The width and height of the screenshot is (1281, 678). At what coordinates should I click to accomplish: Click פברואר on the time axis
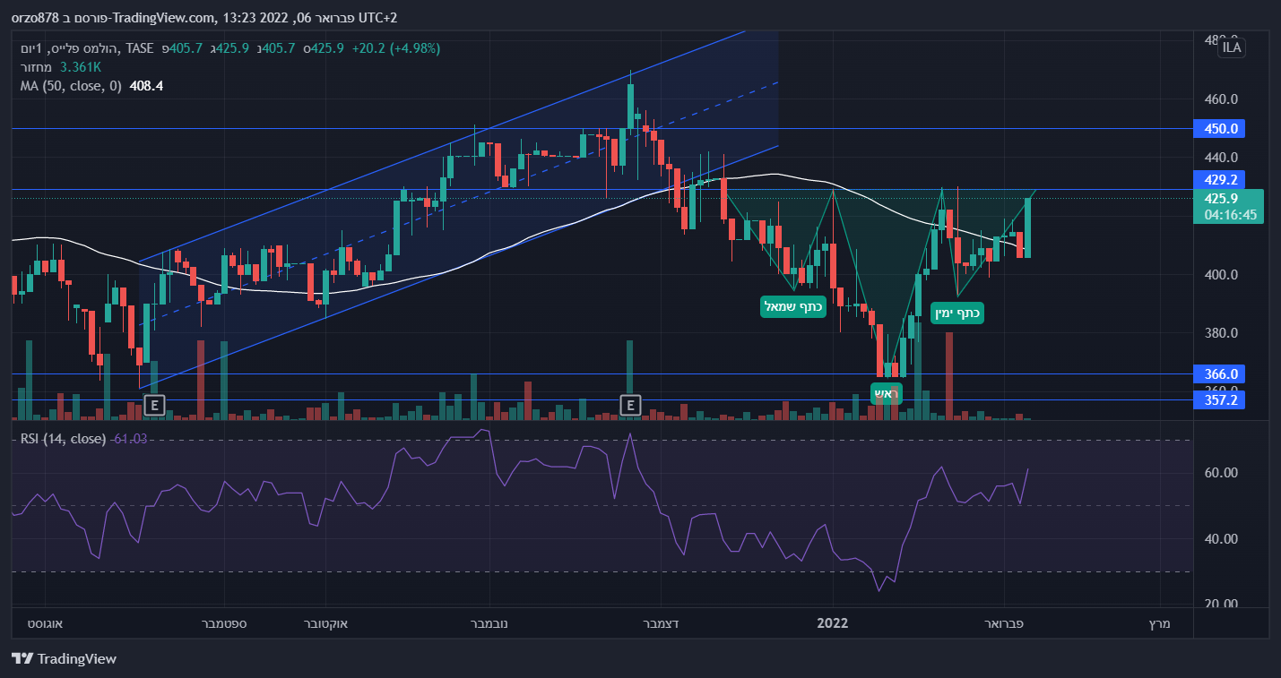[x=1005, y=622]
